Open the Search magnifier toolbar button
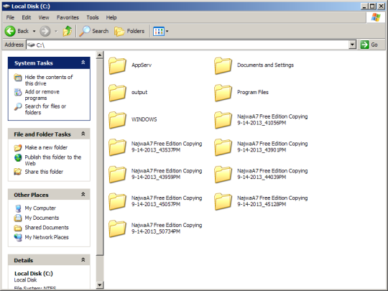Screen dimensions: 388x291 point(94,31)
